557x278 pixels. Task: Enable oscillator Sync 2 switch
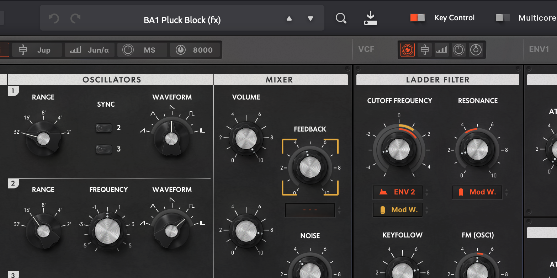coord(104,128)
